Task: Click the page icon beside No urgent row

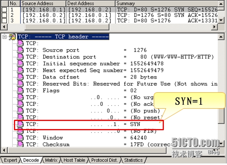Action: [x=20, y=97]
